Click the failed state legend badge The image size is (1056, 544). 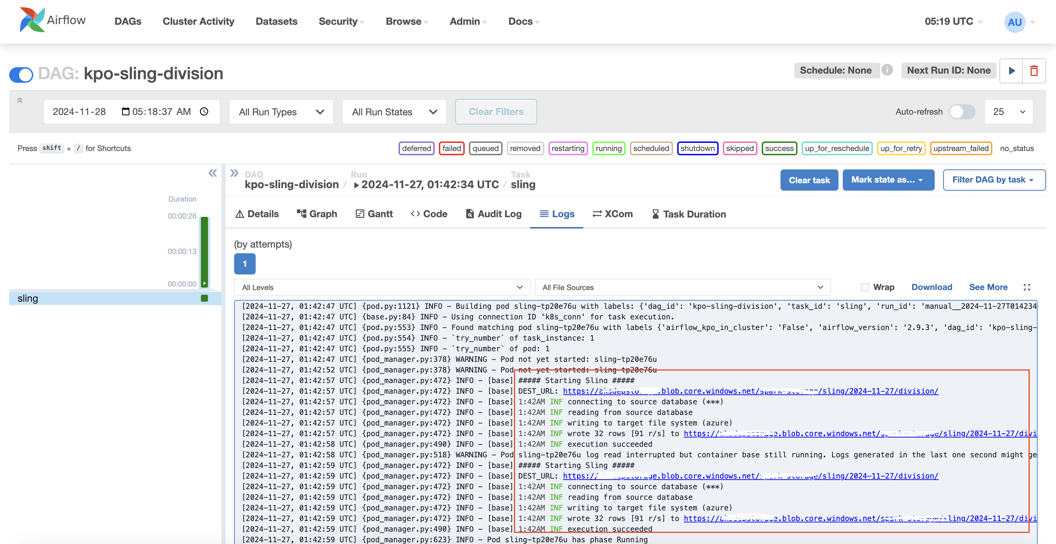tap(451, 149)
